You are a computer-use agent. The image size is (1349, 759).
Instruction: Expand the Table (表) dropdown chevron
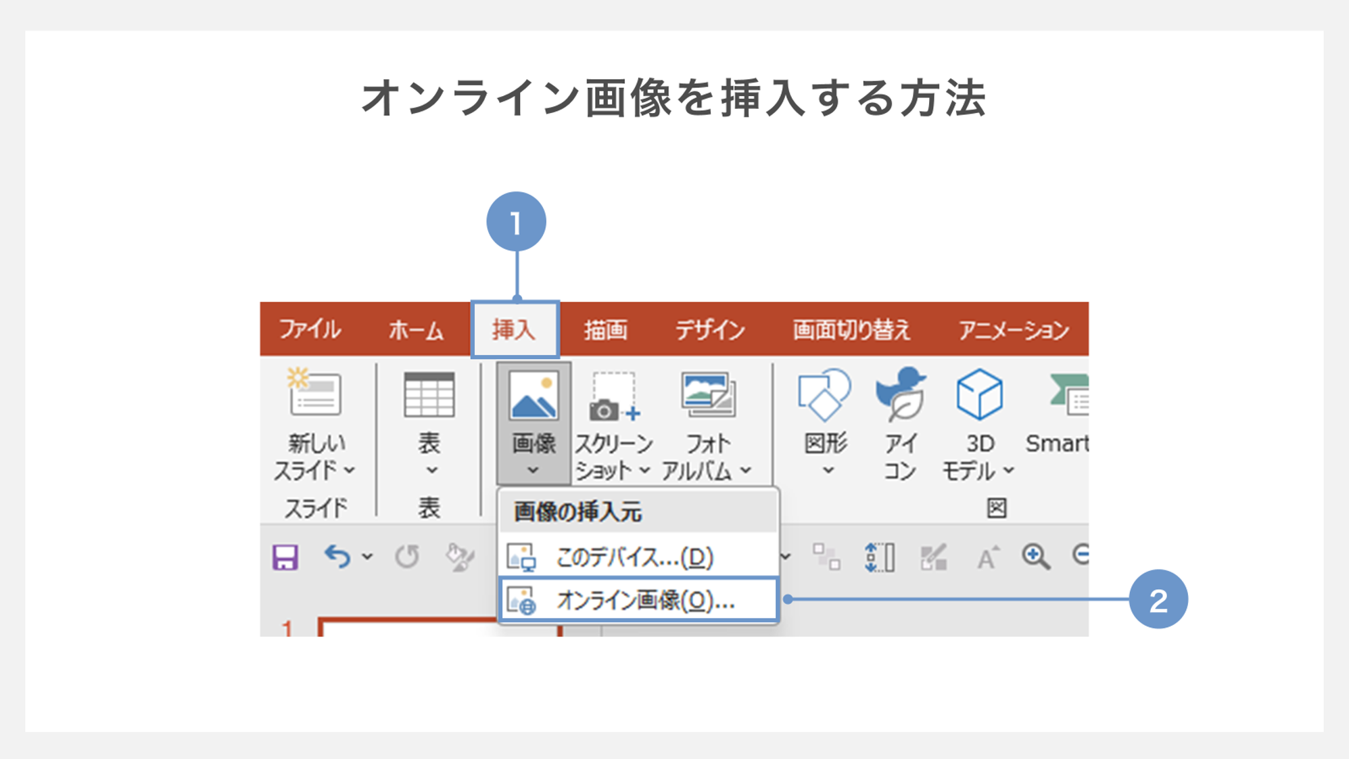[x=431, y=470]
